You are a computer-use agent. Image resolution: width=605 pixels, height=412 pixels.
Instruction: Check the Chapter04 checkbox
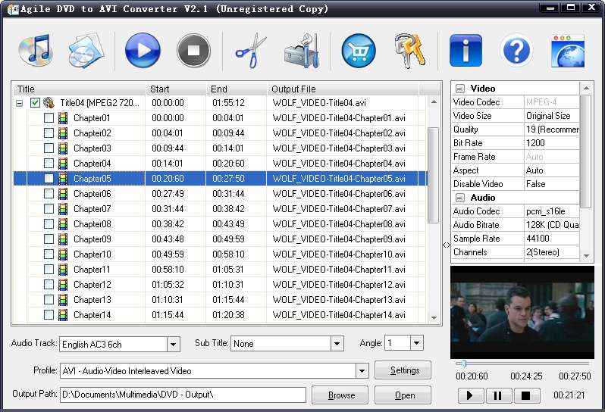(49, 164)
